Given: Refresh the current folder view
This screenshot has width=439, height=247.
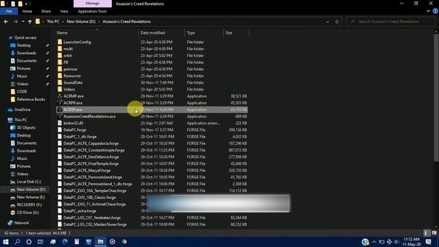Looking at the screenshot, I should pyautogui.click(x=337, y=21).
